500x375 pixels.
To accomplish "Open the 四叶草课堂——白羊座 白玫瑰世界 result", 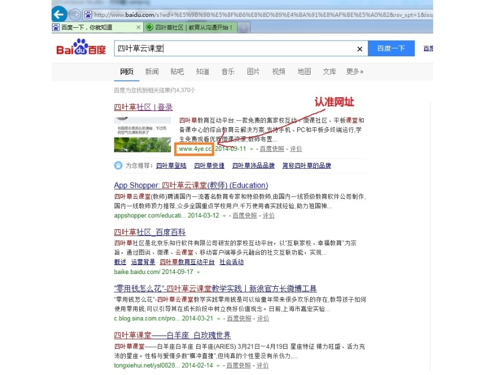I will click(173, 335).
